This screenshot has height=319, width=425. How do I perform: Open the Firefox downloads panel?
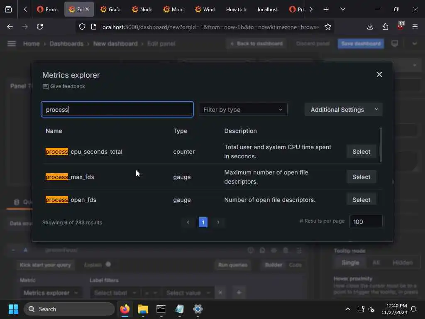370,27
